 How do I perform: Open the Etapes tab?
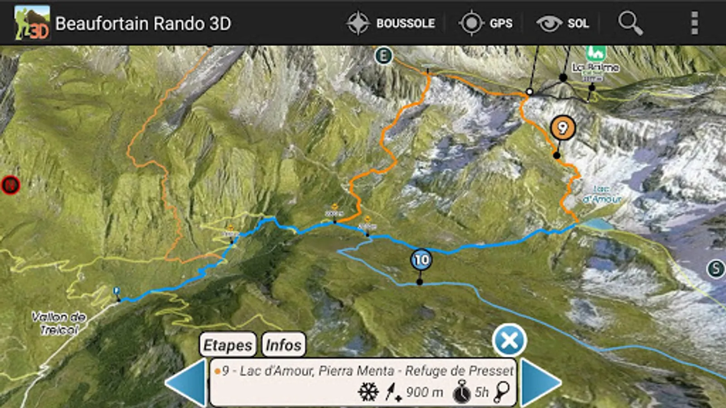coord(228,345)
